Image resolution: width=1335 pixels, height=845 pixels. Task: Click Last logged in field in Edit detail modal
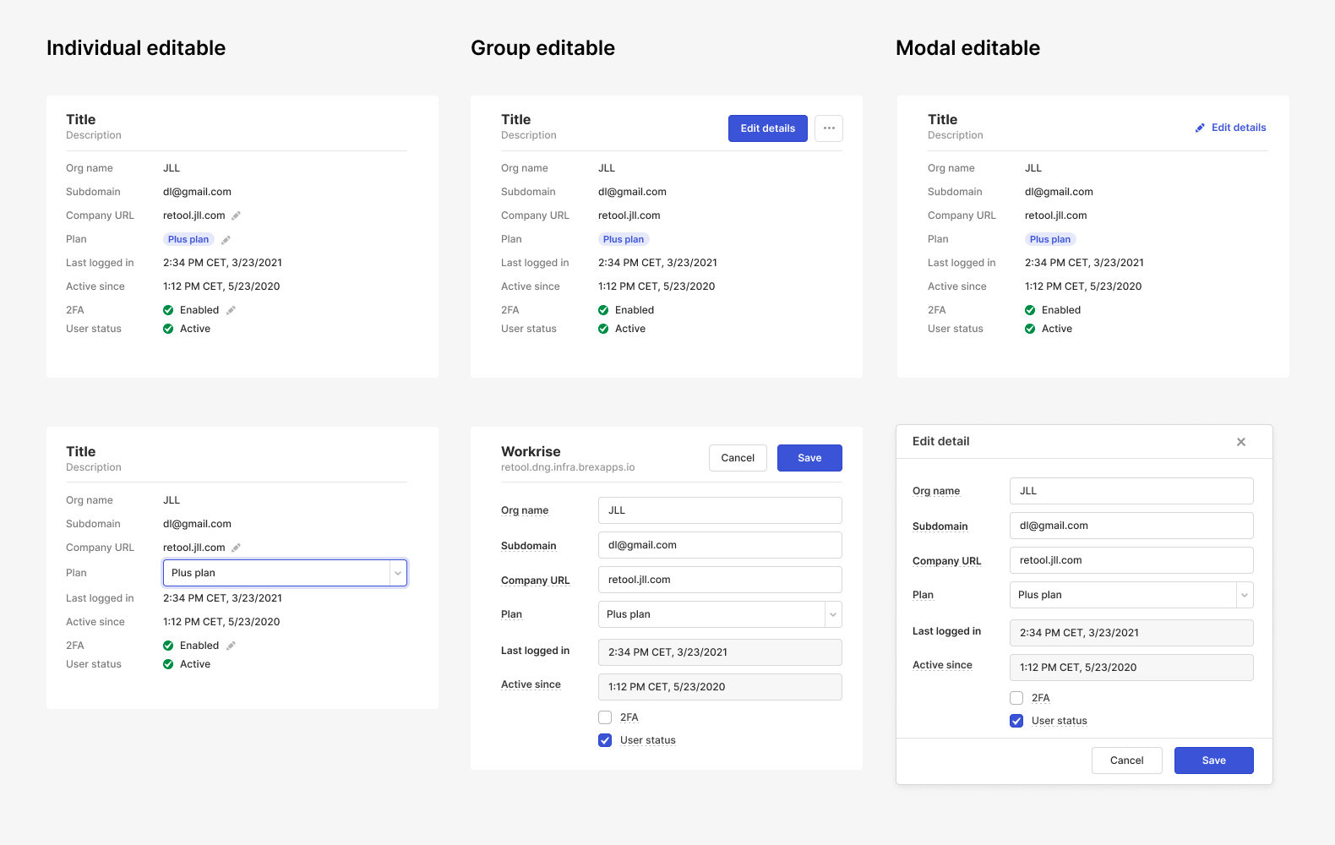1131,633
